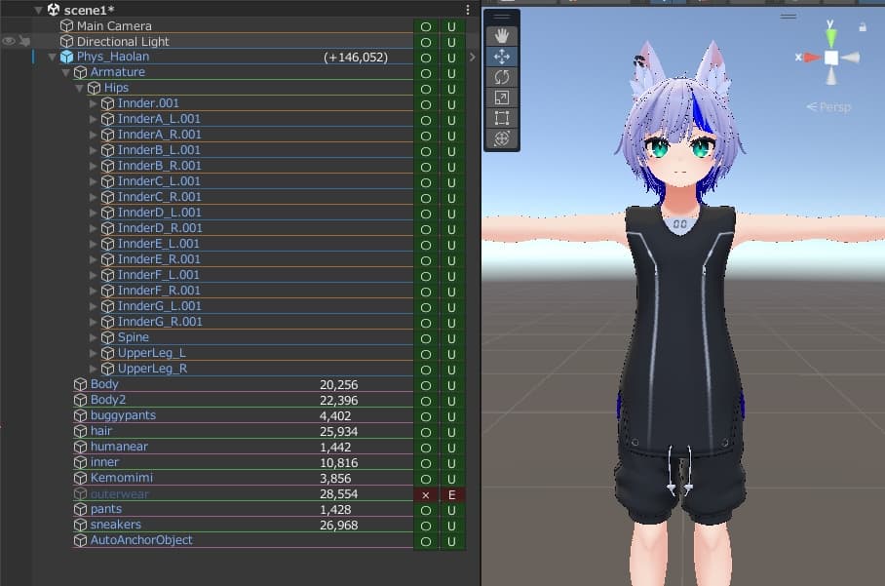Toggle the O activation next to Body
The height and width of the screenshot is (586, 885).
426,384
